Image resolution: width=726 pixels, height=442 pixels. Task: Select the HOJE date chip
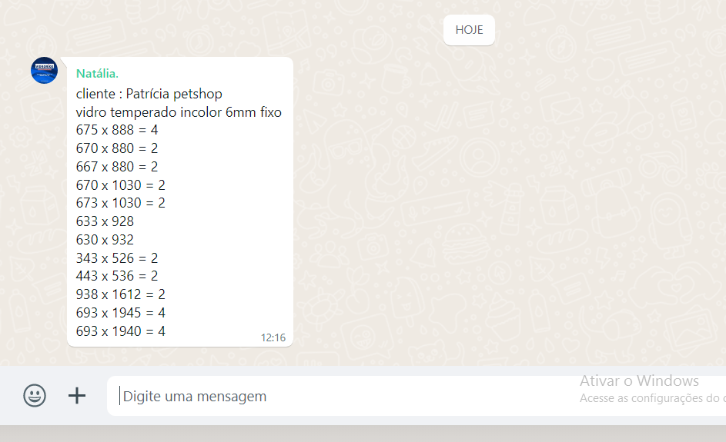[469, 30]
